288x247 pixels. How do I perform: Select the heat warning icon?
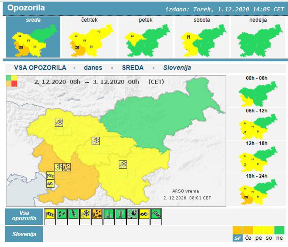click(x=121, y=215)
